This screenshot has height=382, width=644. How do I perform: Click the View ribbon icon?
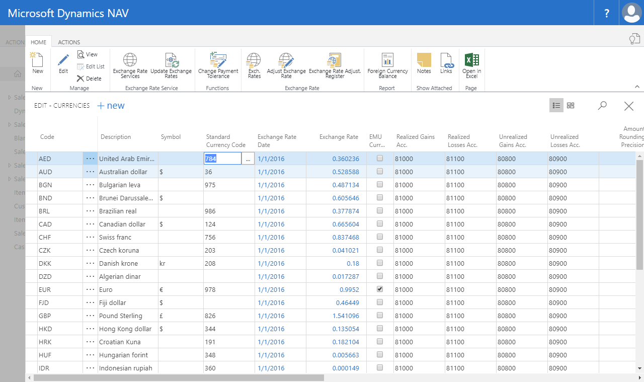(88, 54)
